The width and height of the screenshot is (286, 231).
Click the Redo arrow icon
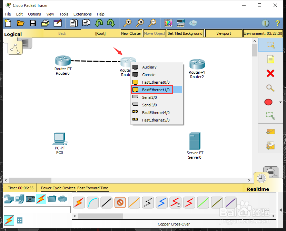tap(111, 23)
